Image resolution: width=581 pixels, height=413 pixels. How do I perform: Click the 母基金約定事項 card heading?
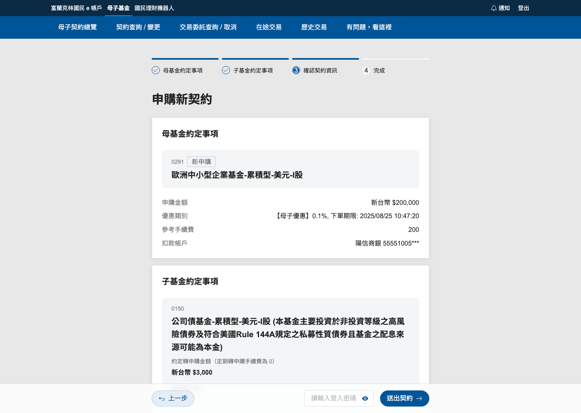click(190, 134)
